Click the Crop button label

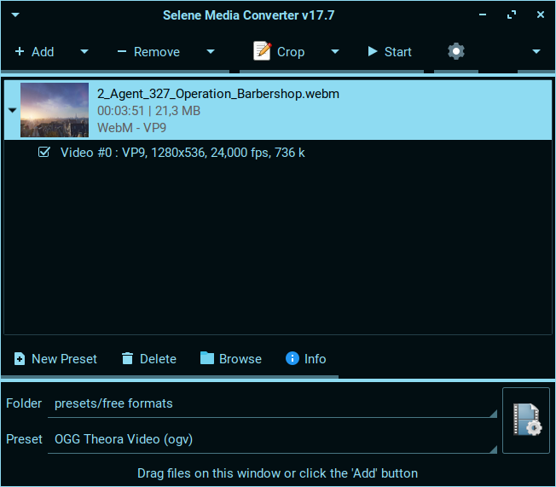(x=291, y=52)
